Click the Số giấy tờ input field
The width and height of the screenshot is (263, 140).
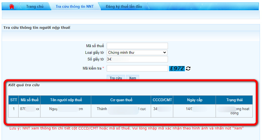pyautogui.click(x=137, y=59)
